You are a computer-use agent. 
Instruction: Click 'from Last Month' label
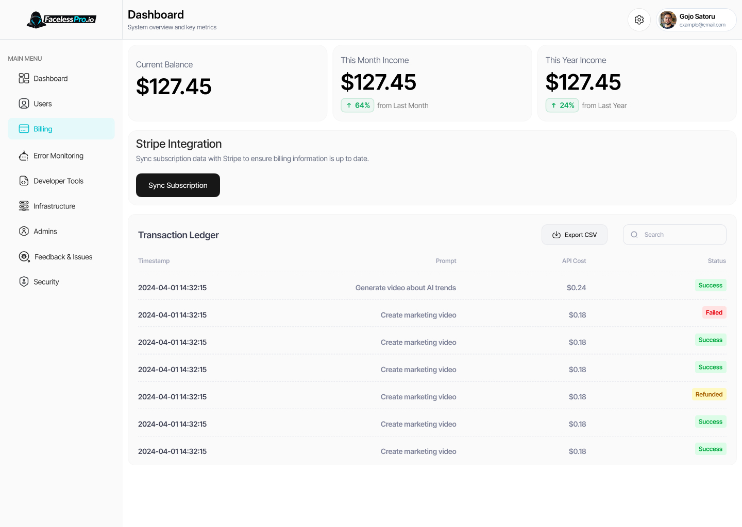403,106
